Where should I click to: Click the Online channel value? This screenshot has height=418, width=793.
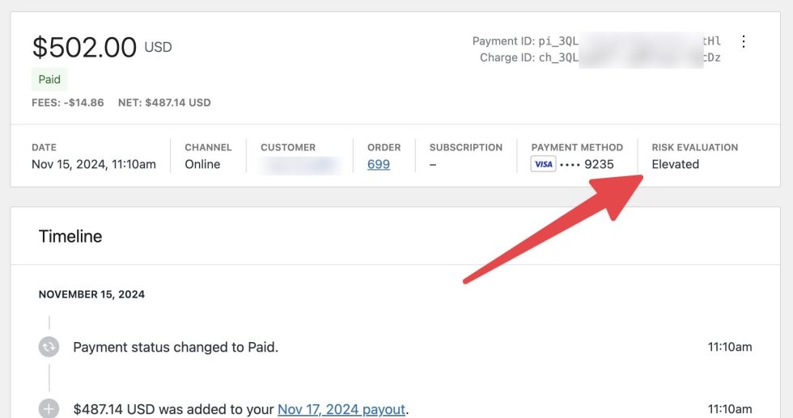(x=202, y=164)
